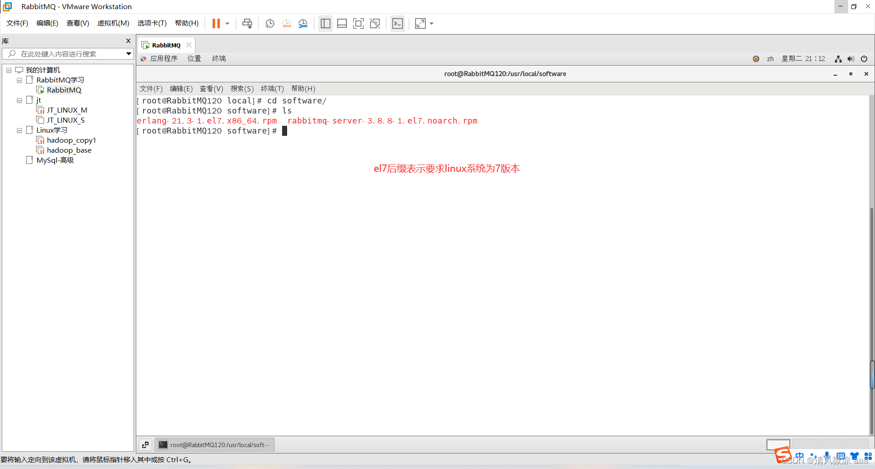The width and height of the screenshot is (875, 469).
Task: Click the Sogou input method S icon
Action: pos(783,454)
